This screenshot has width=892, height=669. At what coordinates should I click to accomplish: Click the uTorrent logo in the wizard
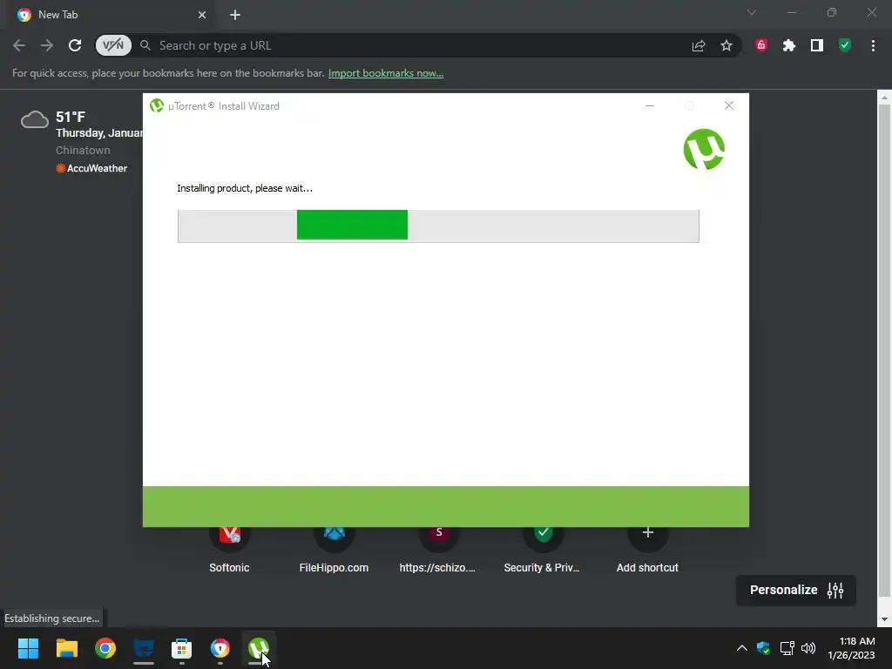click(x=704, y=149)
